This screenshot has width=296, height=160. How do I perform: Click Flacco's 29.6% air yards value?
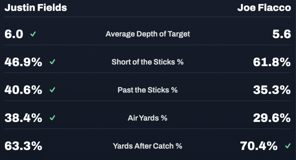tap(272, 118)
